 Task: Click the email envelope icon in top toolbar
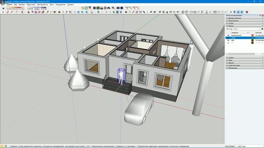(x=118, y=8)
